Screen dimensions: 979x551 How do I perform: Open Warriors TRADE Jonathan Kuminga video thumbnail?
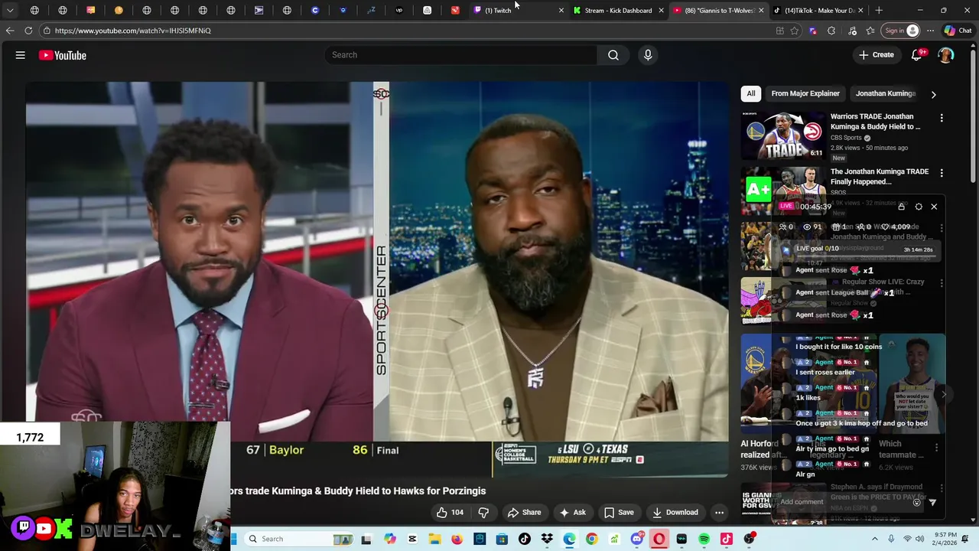click(x=783, y=135)
